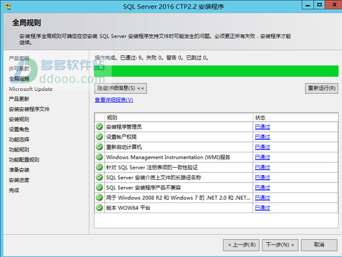
Task: Go back with 上一步(B) button
Action: [x=241, y=245]
